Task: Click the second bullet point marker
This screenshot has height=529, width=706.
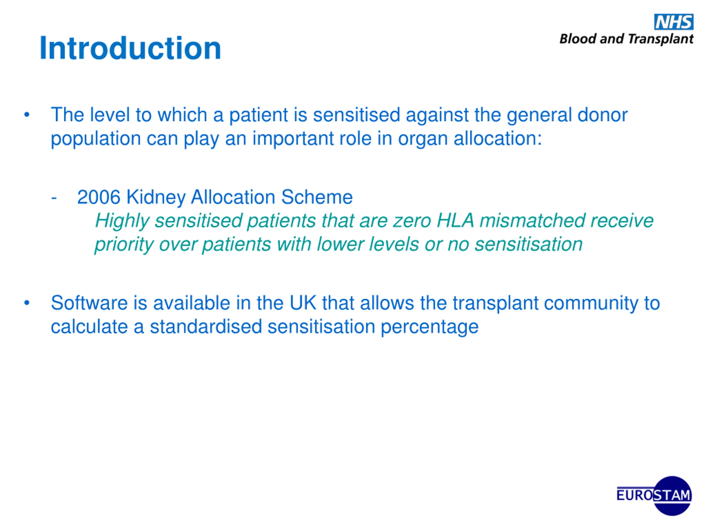Action: click(27, 303)
